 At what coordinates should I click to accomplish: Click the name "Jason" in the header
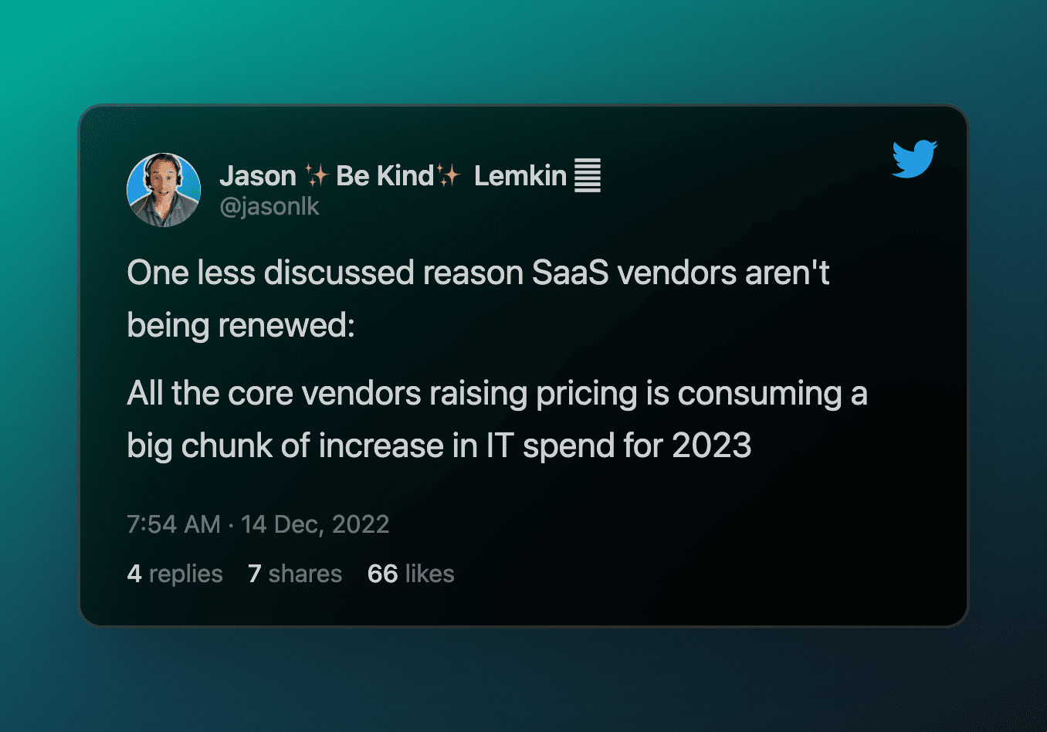258,176
